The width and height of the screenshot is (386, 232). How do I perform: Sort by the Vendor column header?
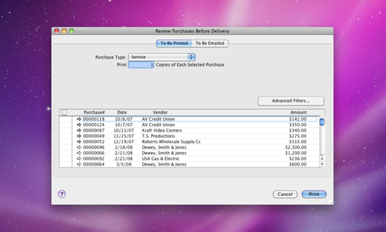(160, 112)
